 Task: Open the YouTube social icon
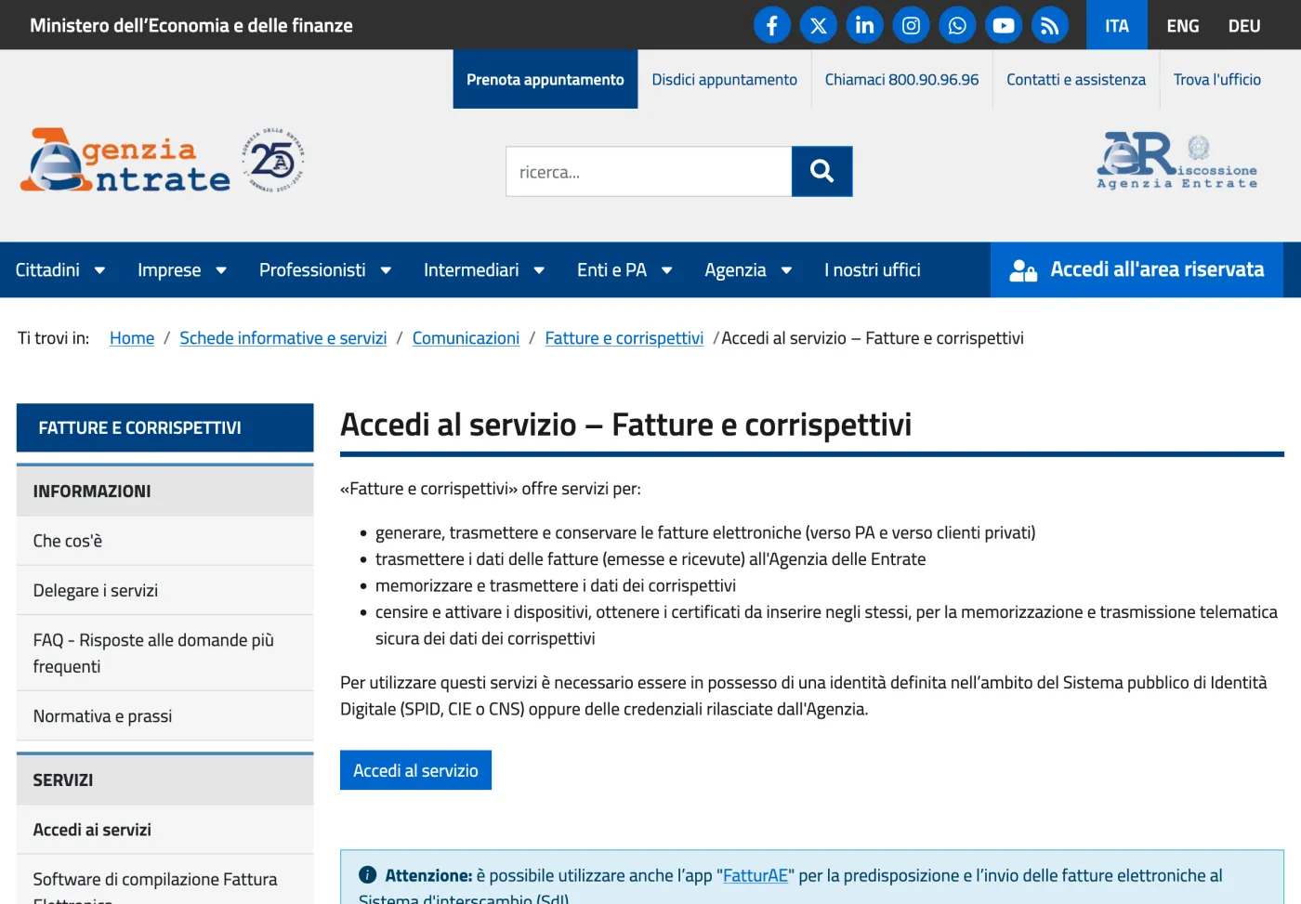[1004, 25]
